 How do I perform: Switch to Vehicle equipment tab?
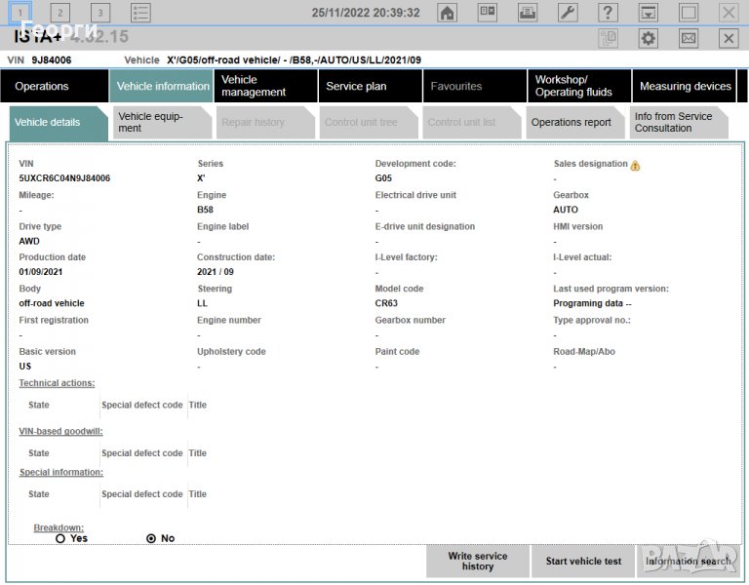tap(159, 122)
